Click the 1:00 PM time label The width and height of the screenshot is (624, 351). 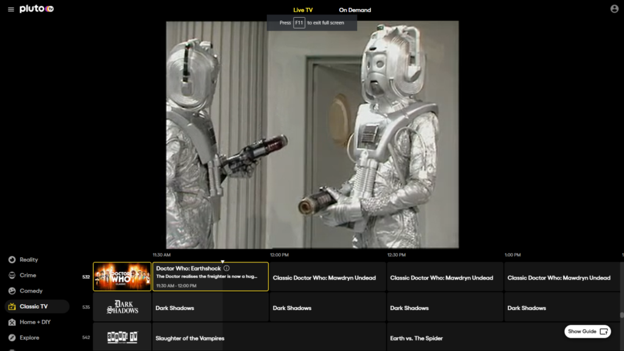pyautogui.click(x=512, y=255)
